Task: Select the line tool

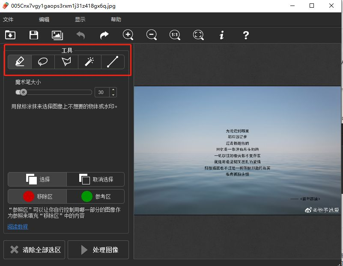Action: point(113,62)
